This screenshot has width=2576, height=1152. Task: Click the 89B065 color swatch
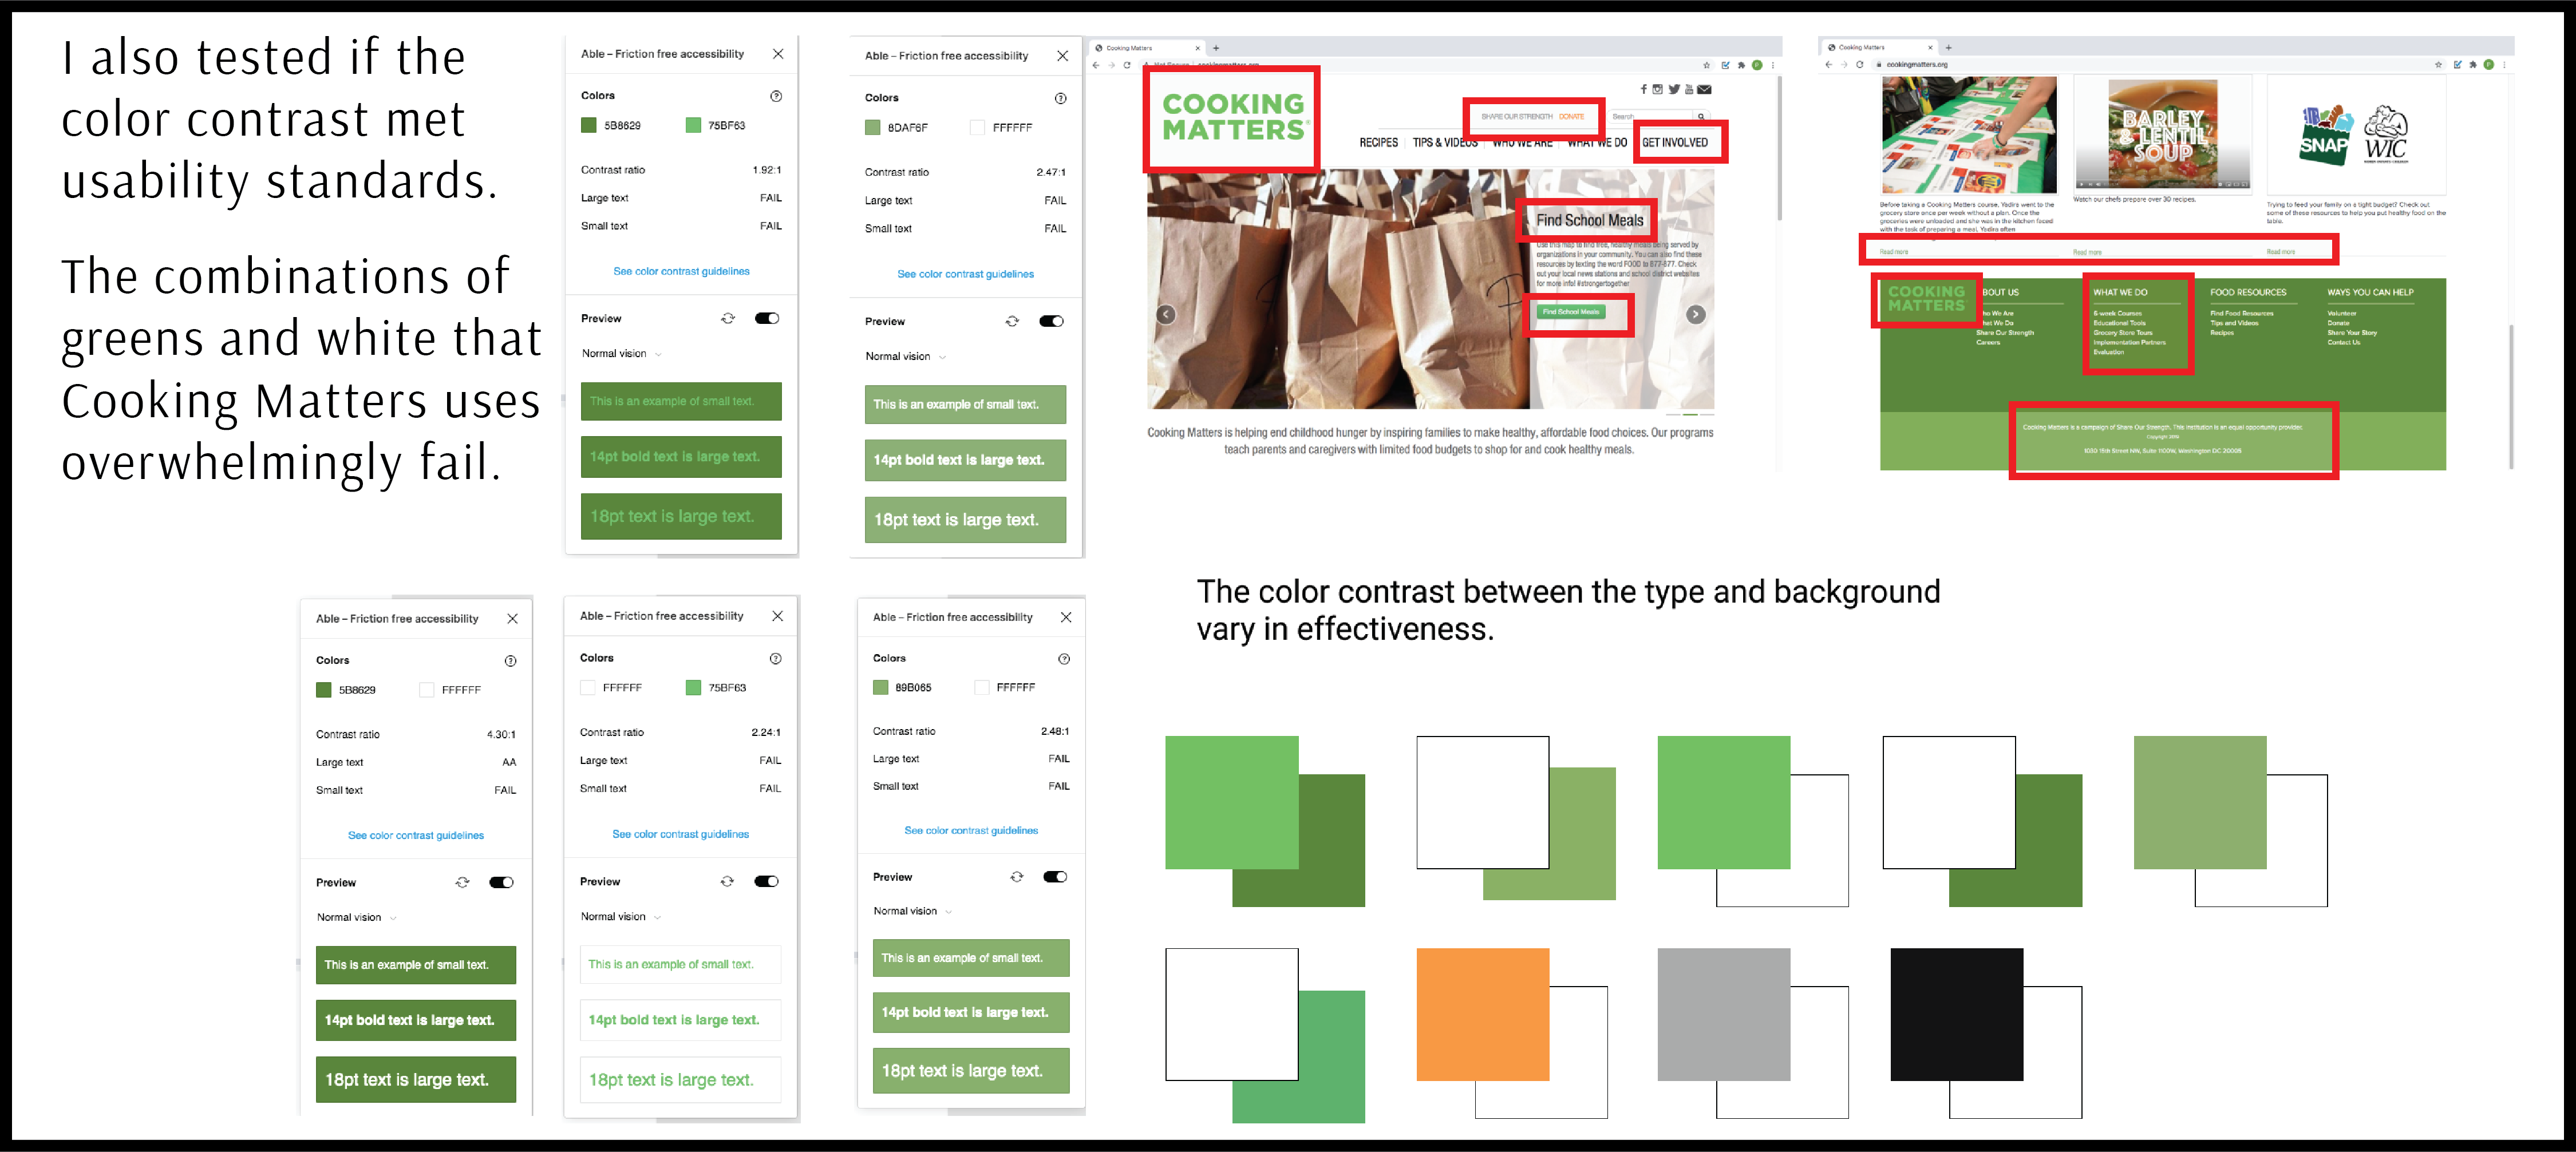tap(880, 687)
